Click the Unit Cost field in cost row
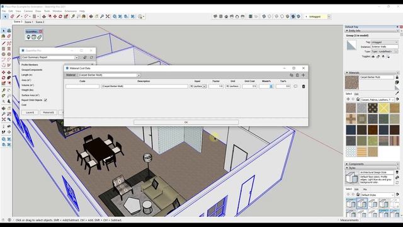Viewport: 403px width, 227px height. pyautogui.click(x=249, y=86)
